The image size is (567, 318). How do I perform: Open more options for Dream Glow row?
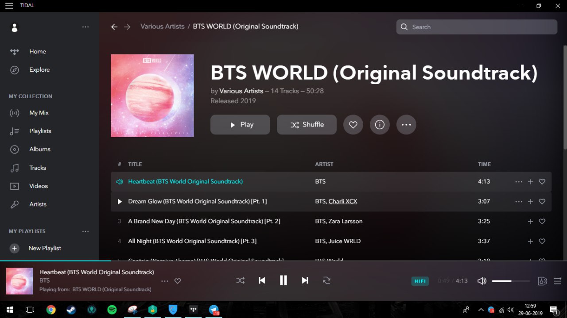pos(519,202)
